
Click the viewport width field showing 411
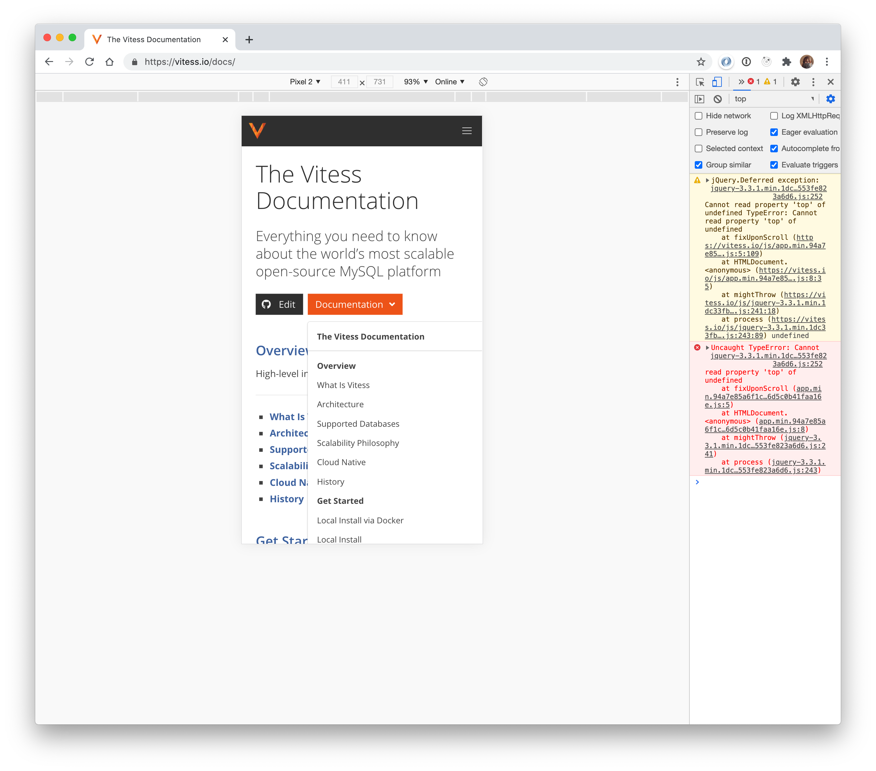344,82
